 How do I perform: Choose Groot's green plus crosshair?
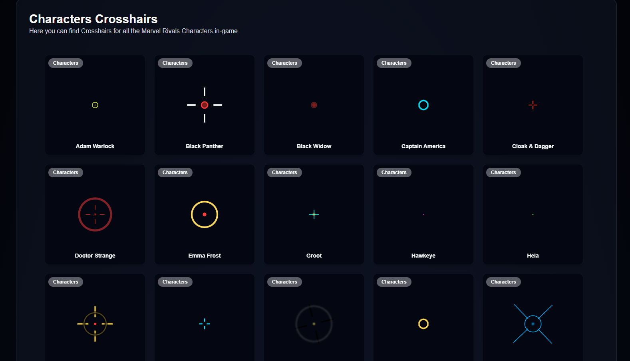pyautogui.click(x=314, y=214)
